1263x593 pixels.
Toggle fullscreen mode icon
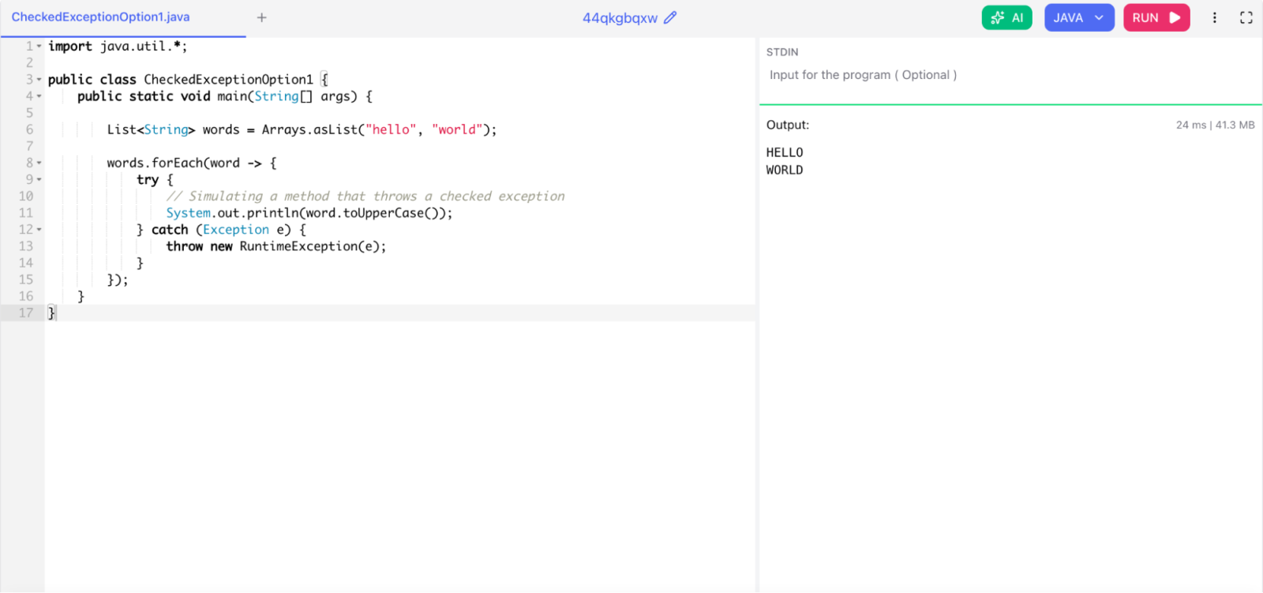pyautogui.click(x=1246, y=17)
